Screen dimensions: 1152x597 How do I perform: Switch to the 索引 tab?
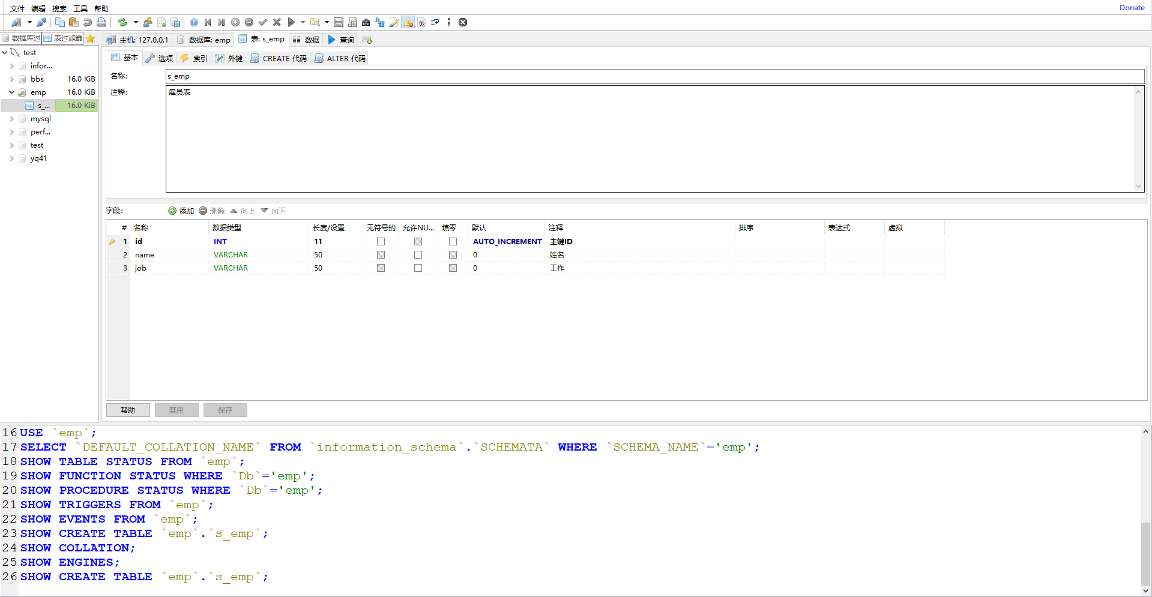pyautogui.click(x=194, y=58)
